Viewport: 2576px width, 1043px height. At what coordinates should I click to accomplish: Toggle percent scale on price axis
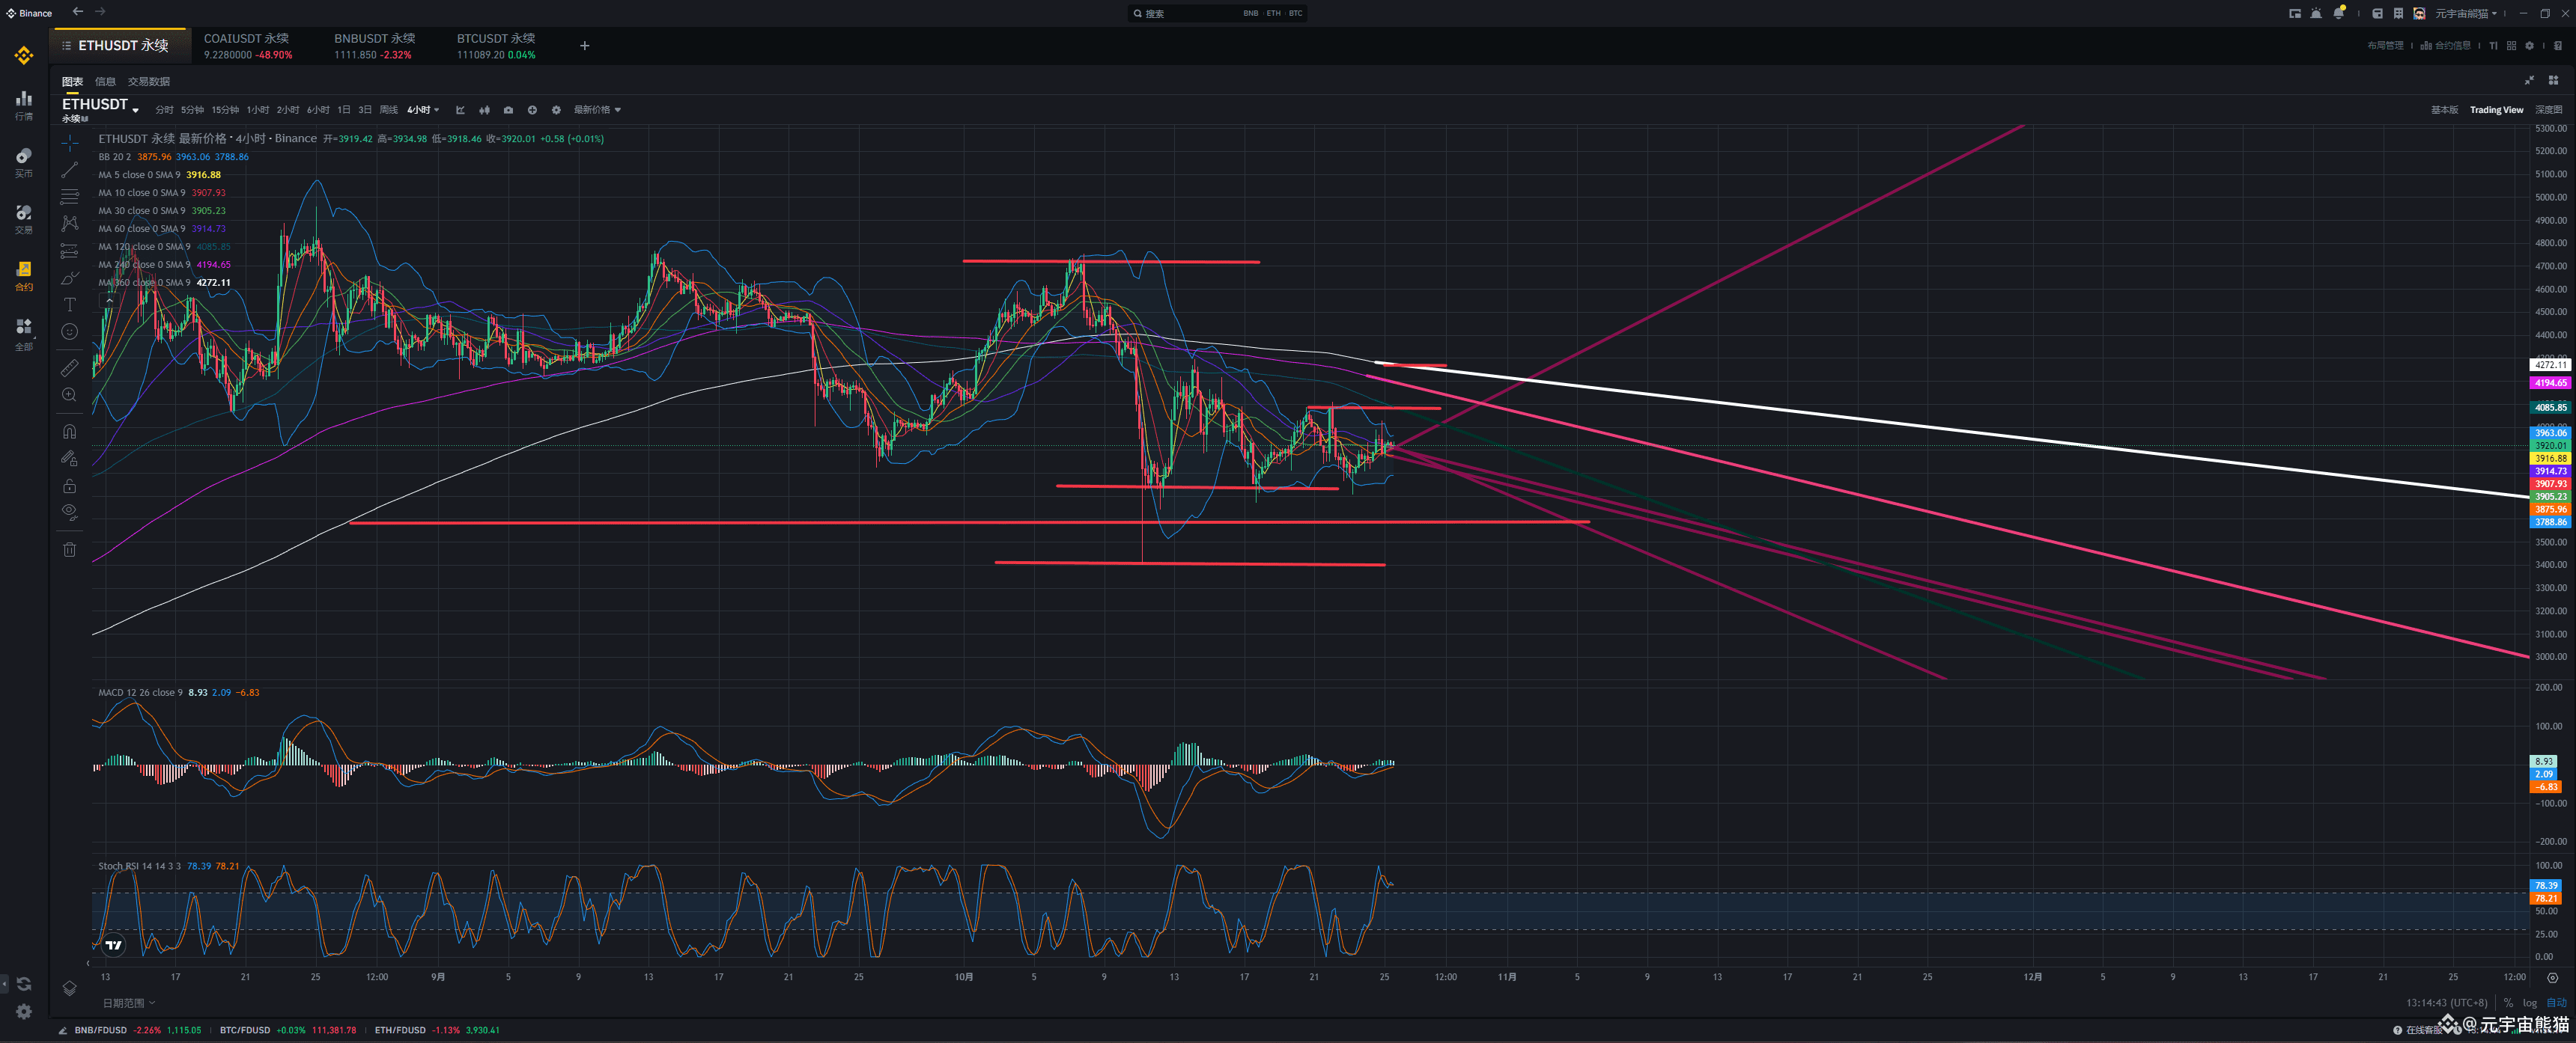2508,1003
